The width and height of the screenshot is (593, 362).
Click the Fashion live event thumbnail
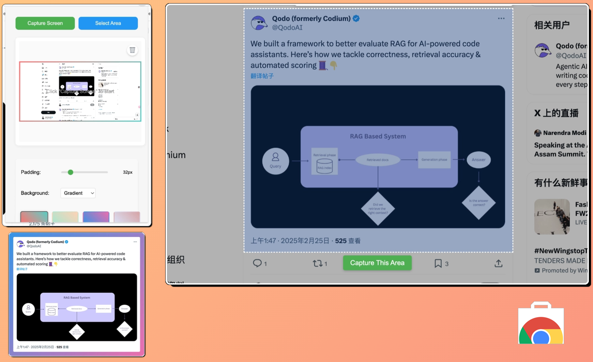[x=552, y=217]
